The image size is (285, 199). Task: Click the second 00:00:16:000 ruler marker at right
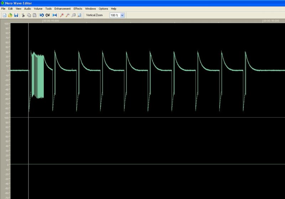pyautogui.click(x=271, y=21)
